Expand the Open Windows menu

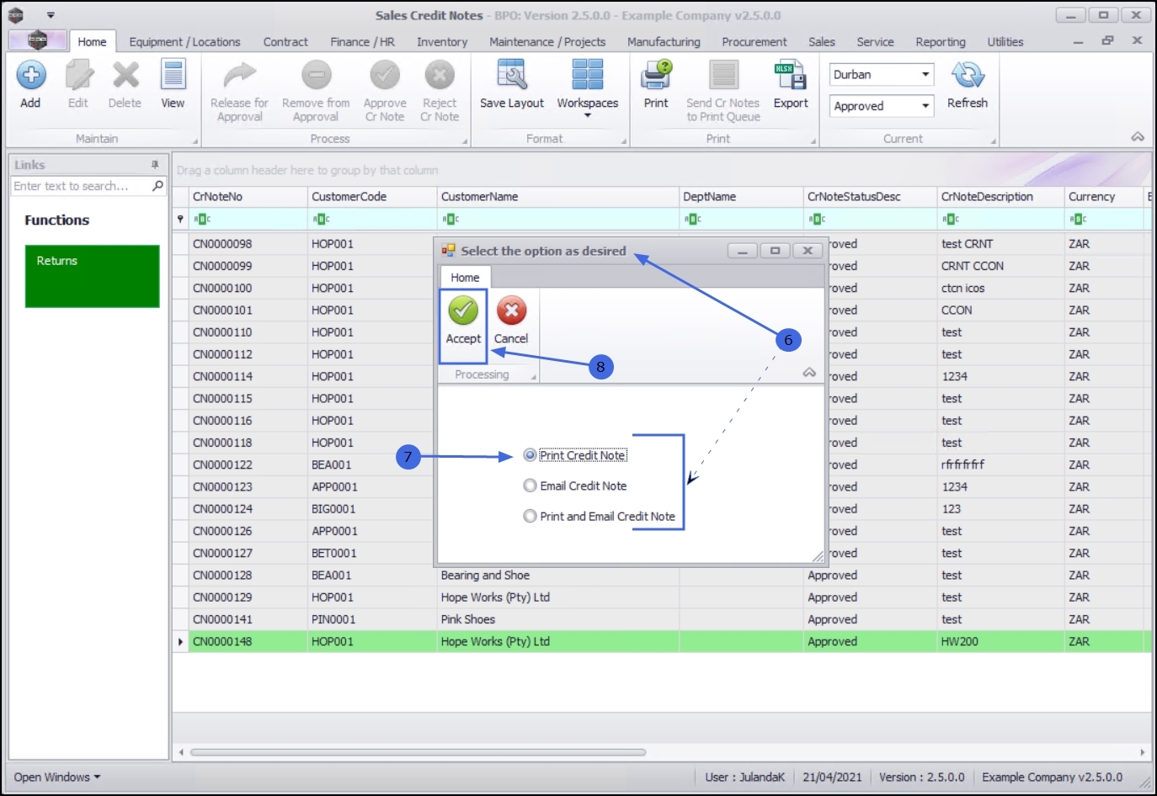56,777
